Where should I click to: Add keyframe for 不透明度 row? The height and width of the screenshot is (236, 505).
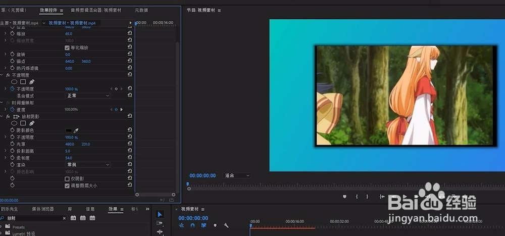point(116,88)
